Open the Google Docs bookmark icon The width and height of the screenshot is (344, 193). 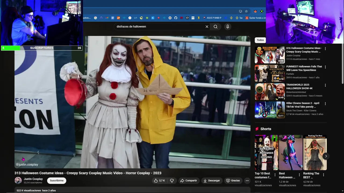[113, 18]
